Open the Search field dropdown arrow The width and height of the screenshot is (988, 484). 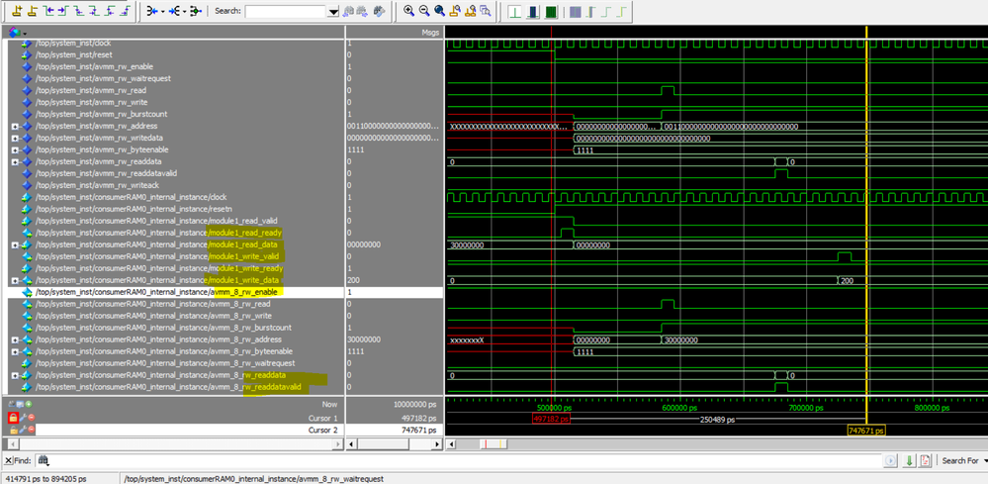click(x=332, y=12)
